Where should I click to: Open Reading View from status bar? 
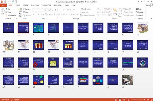124,100
